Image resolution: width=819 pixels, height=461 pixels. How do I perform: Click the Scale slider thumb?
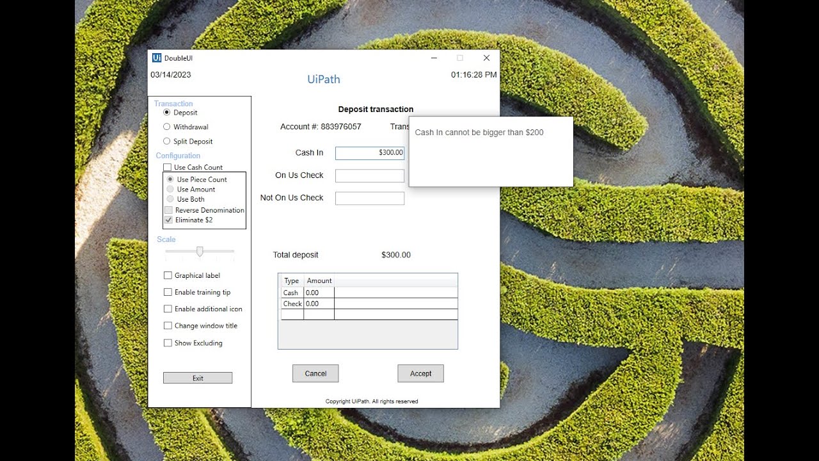click(200, 252)
